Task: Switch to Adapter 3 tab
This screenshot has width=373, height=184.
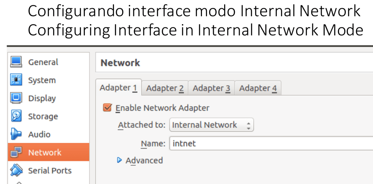Action: click(x=211, y=88)
